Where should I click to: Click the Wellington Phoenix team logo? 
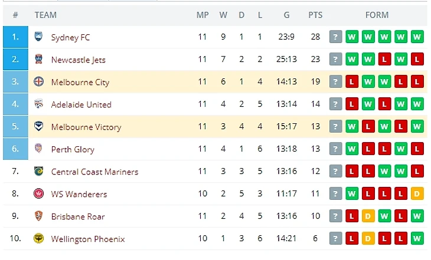(39, 239)
